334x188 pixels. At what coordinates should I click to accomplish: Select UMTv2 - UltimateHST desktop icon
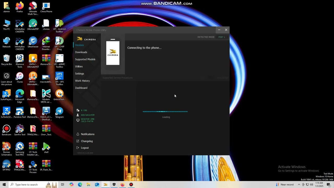coord(33,61)
